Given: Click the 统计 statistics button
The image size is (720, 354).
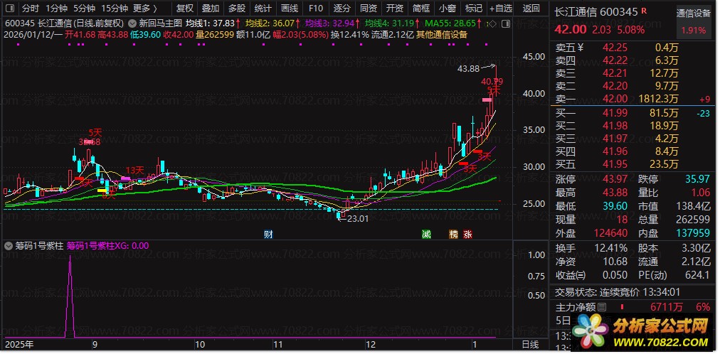Looking at the screenshot, I should click(x=263, y=9).
